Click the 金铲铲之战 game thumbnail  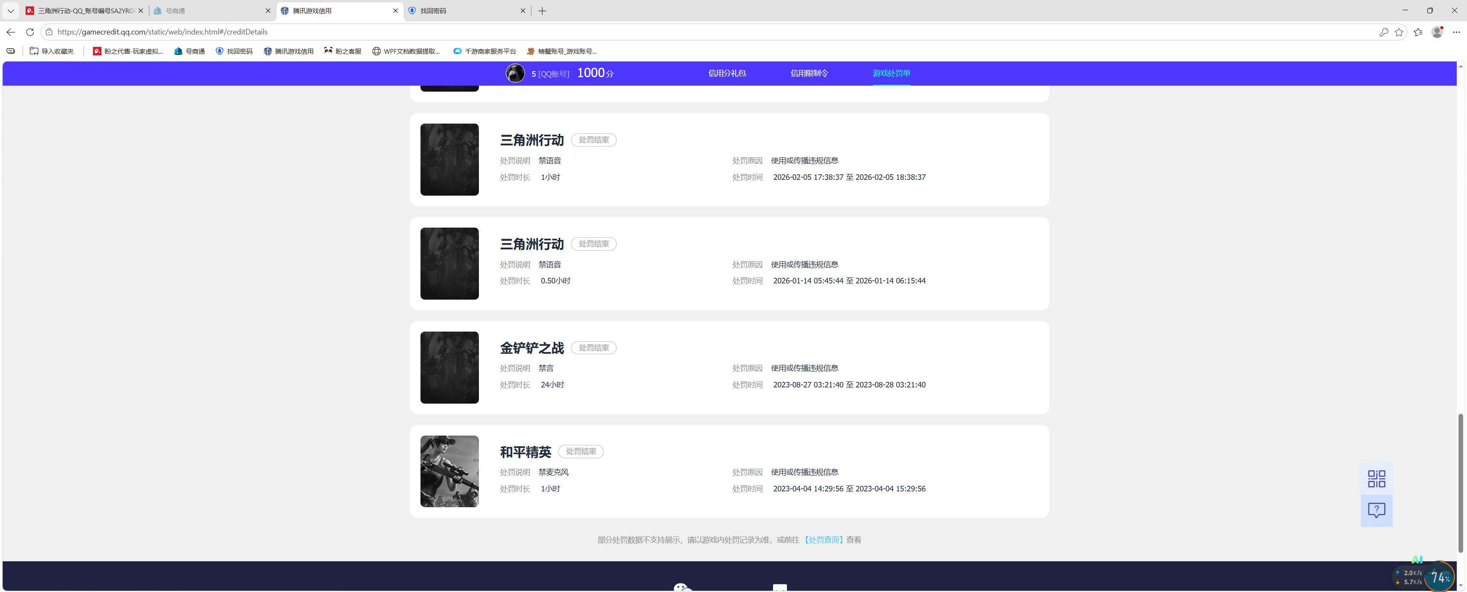[449, 368]
